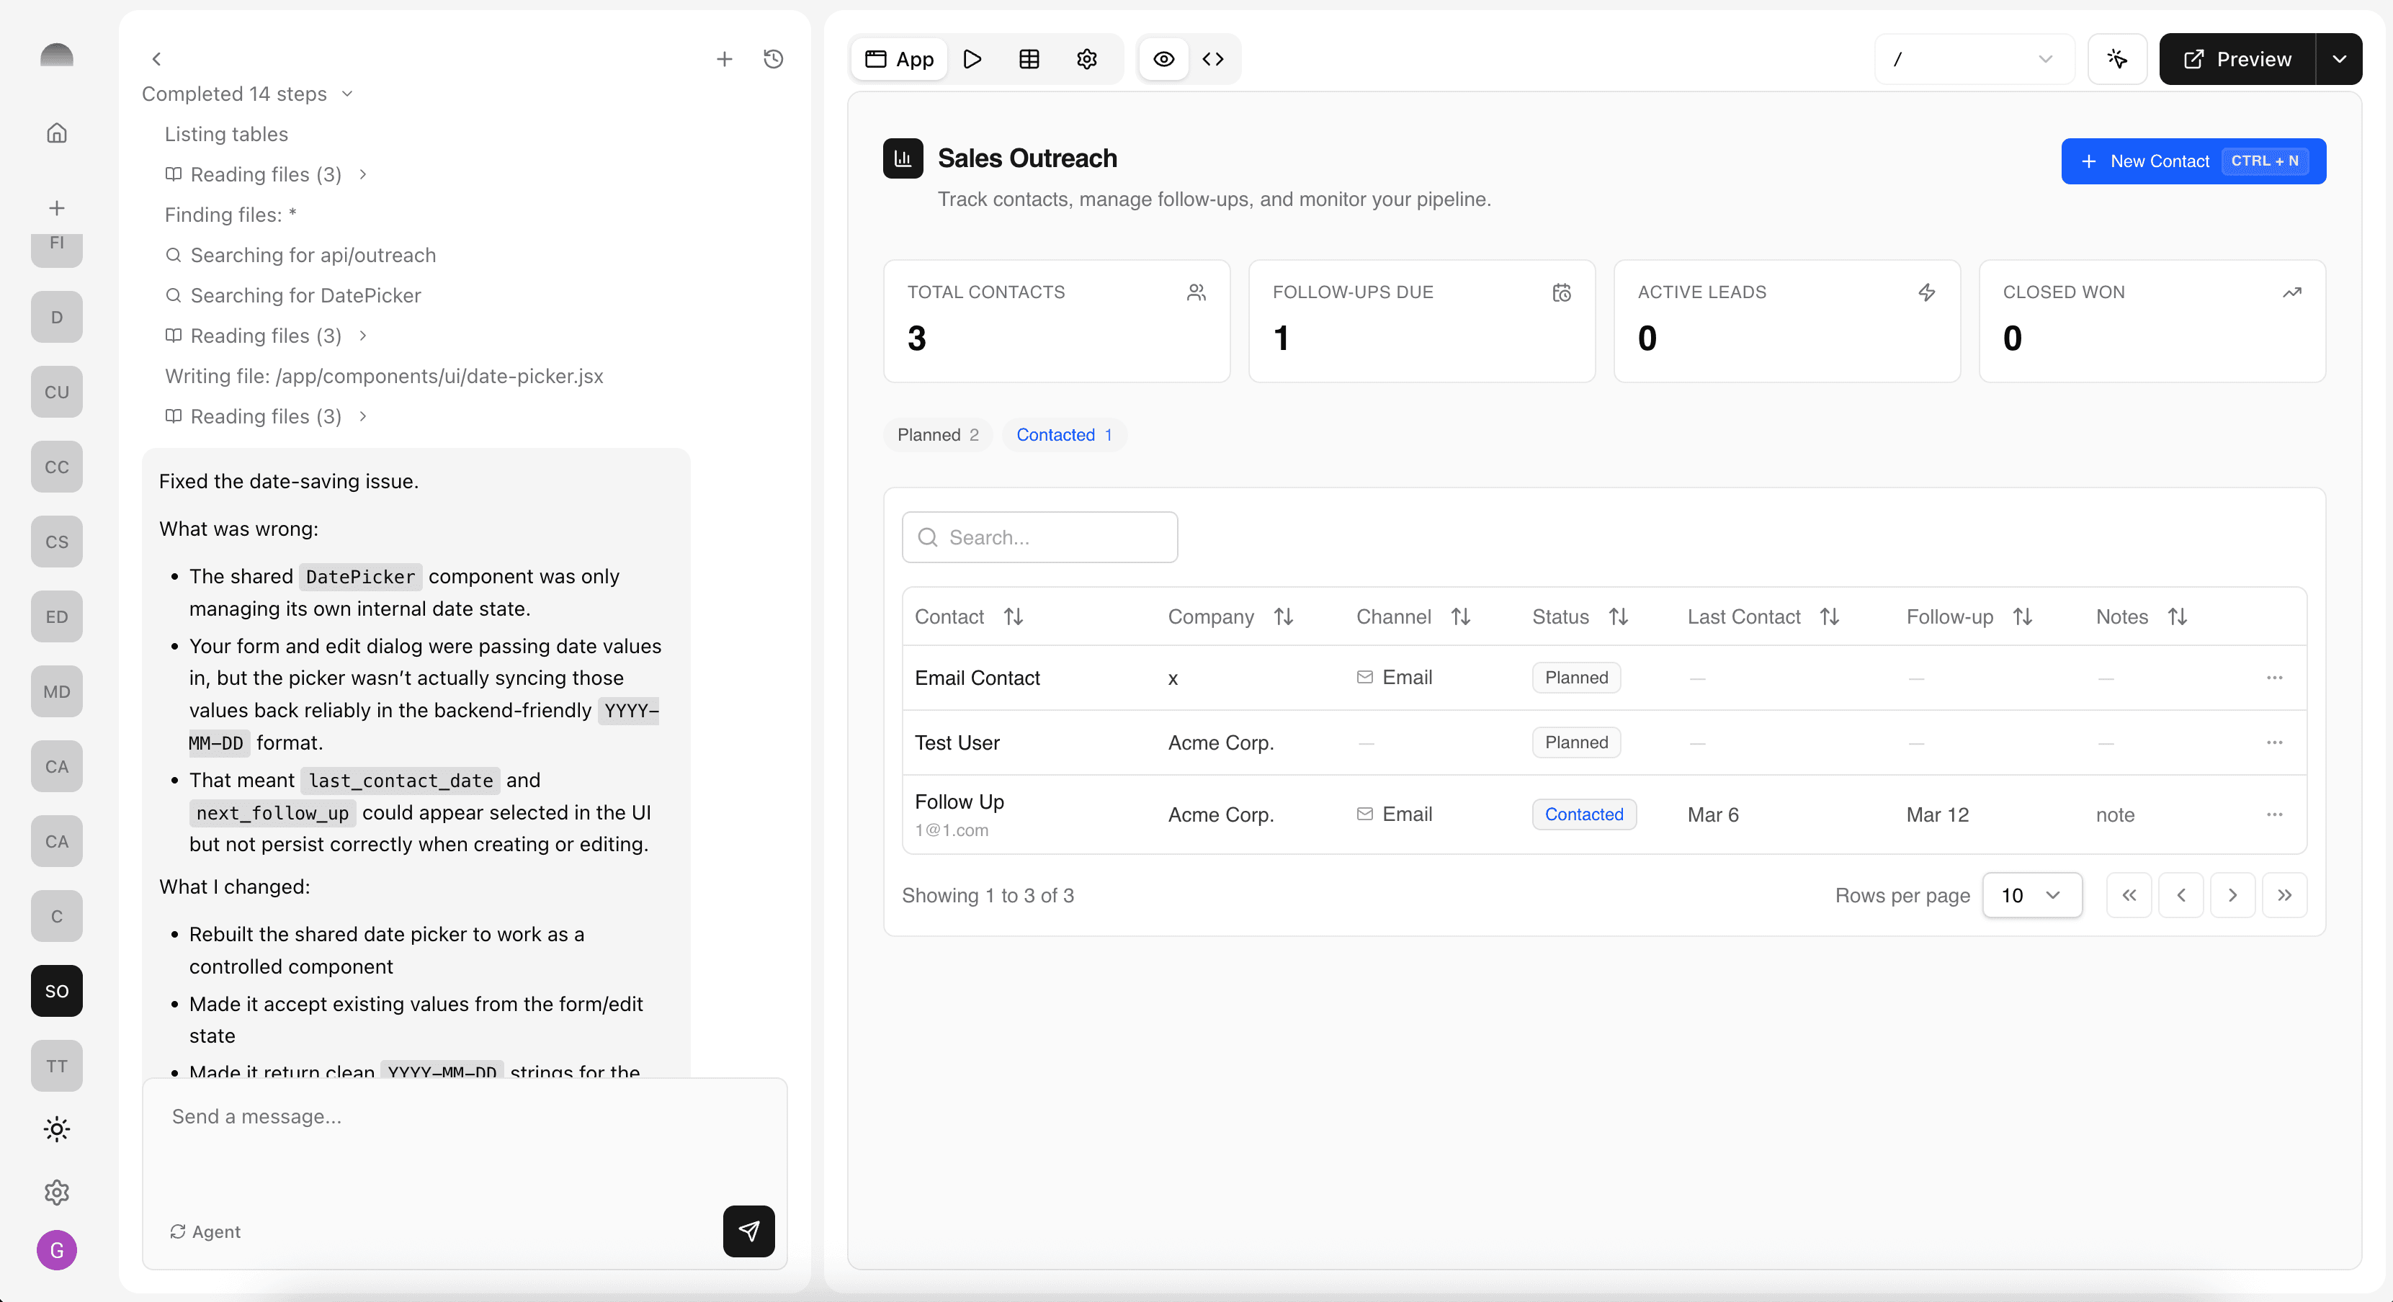
Task: Click the play/run icon in toolbar
Action: [972, 60]
